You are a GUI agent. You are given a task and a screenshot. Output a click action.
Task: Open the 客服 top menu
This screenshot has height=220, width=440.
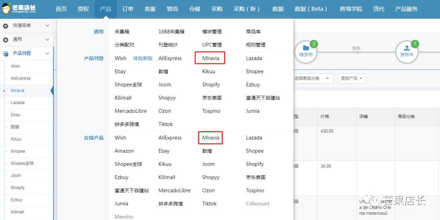(150, 9)
